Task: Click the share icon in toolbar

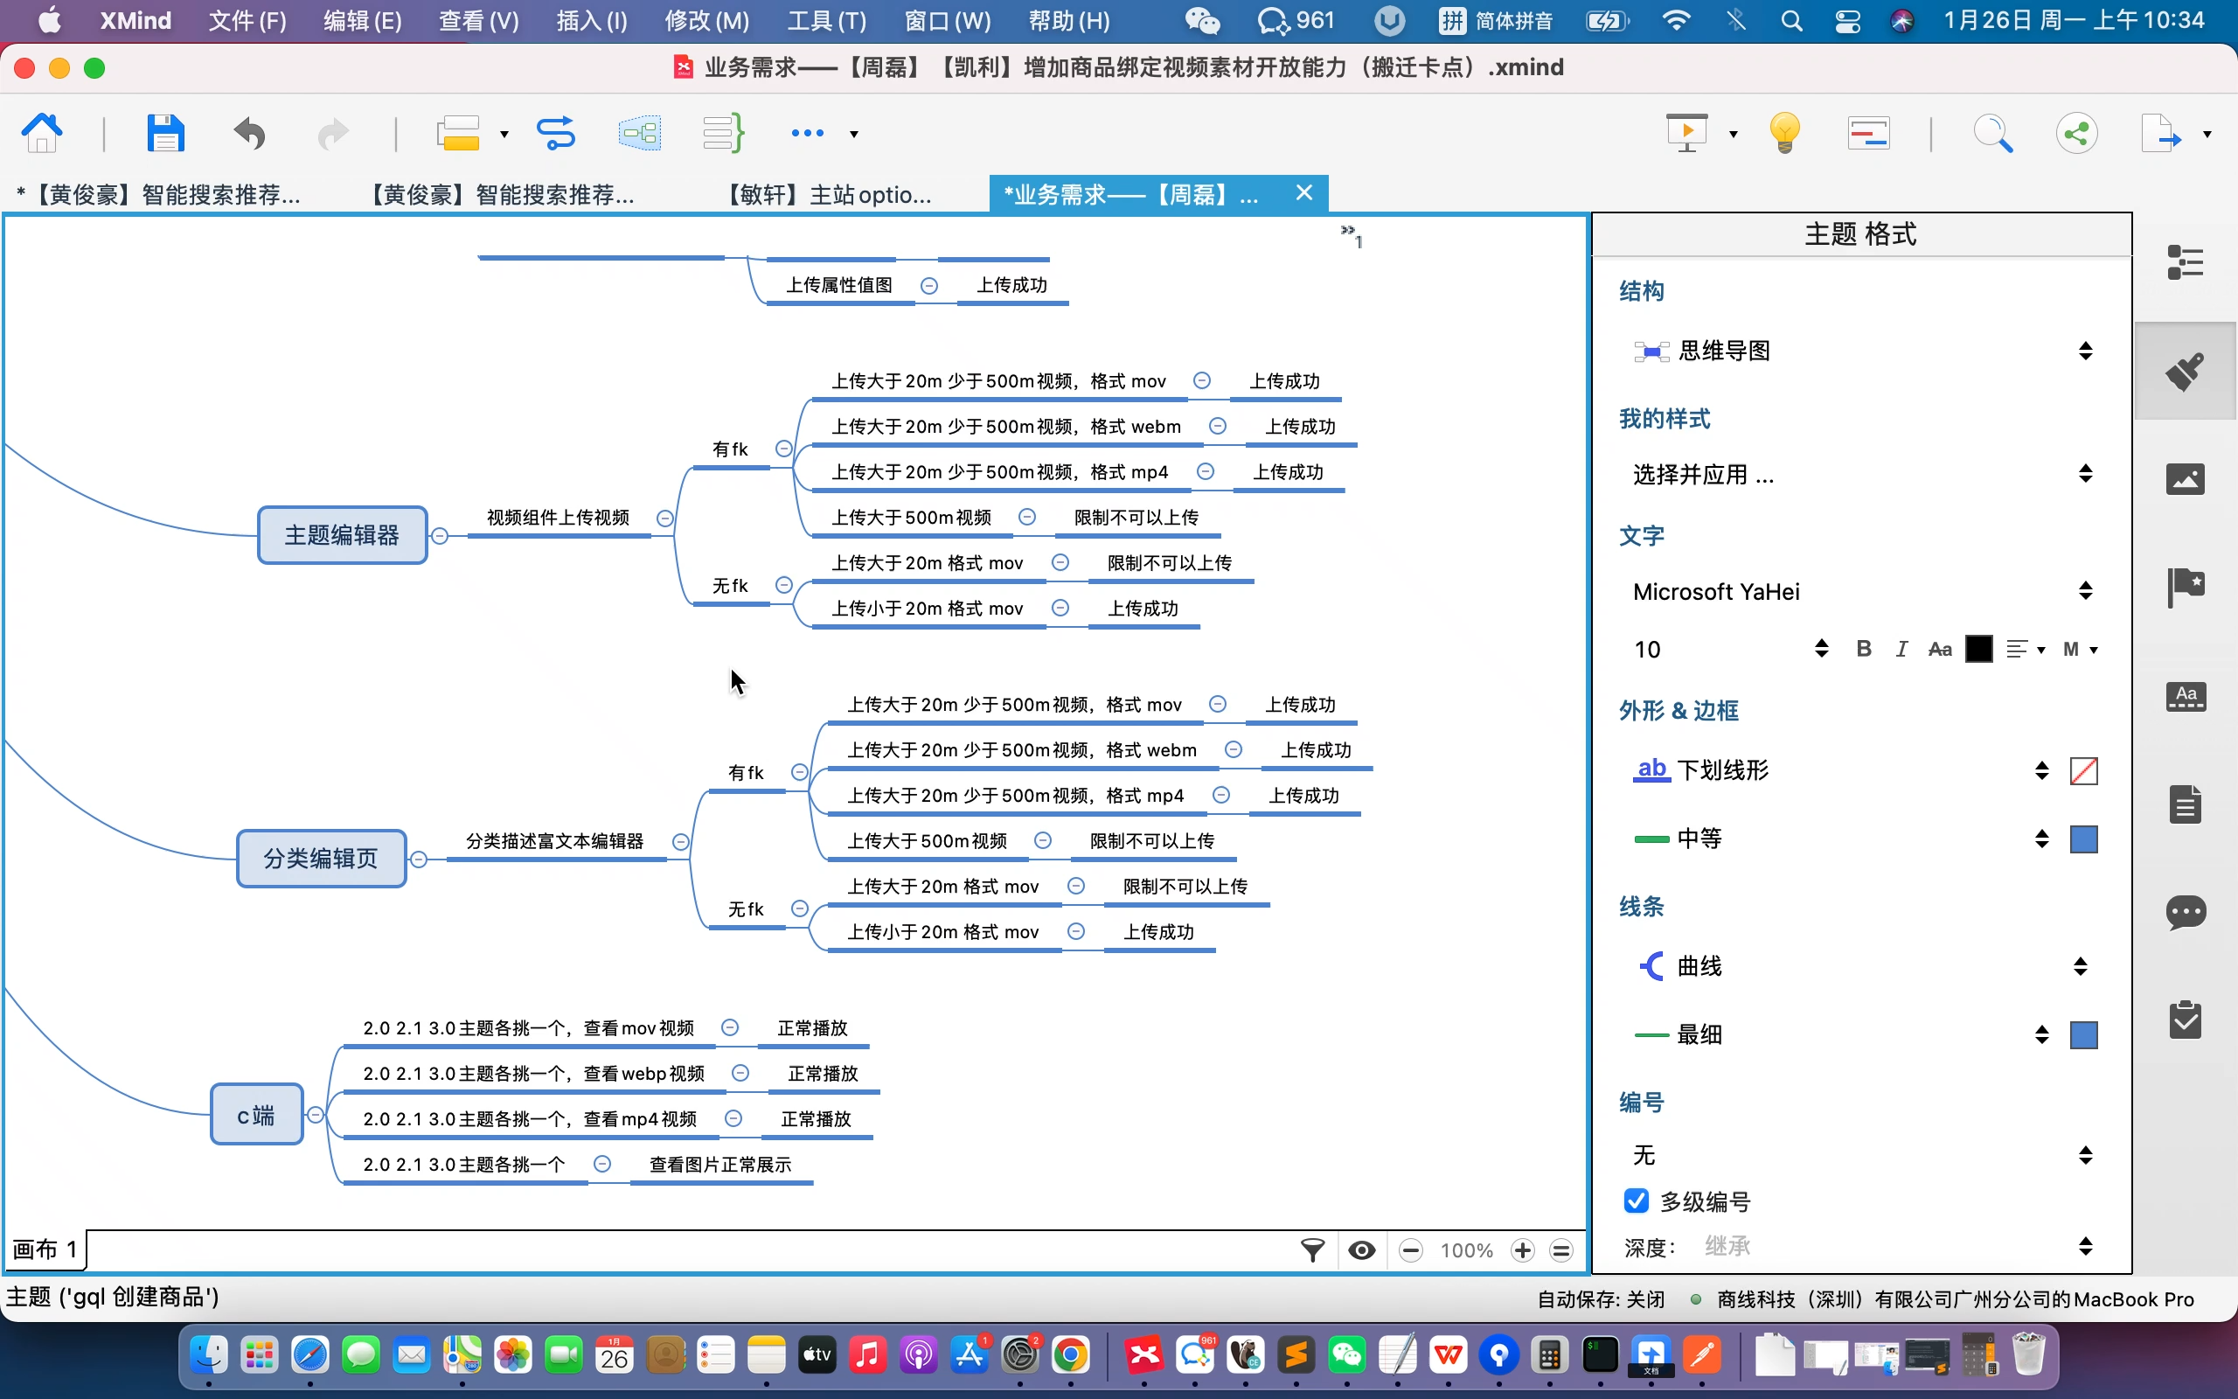Action: tap(2077, 133)
